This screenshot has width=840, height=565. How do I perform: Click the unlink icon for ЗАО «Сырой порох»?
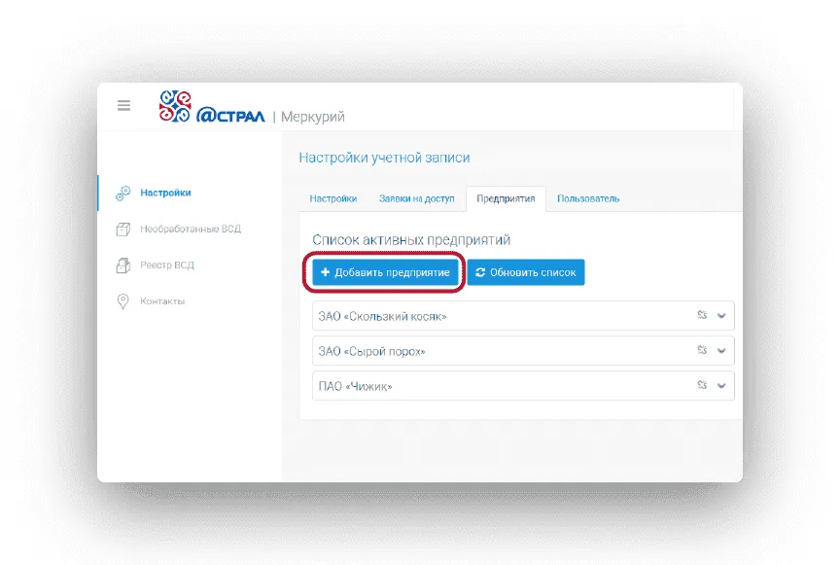[702, 351]
